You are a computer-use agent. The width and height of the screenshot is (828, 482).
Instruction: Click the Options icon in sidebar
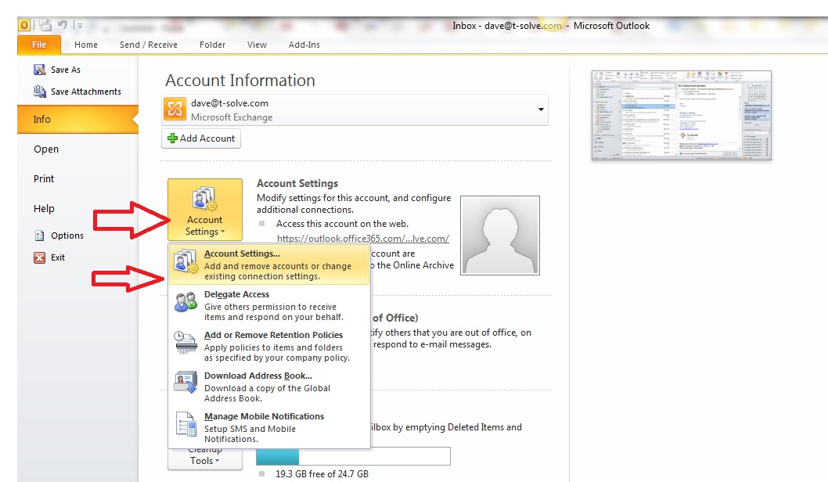[x=39, y=236]
